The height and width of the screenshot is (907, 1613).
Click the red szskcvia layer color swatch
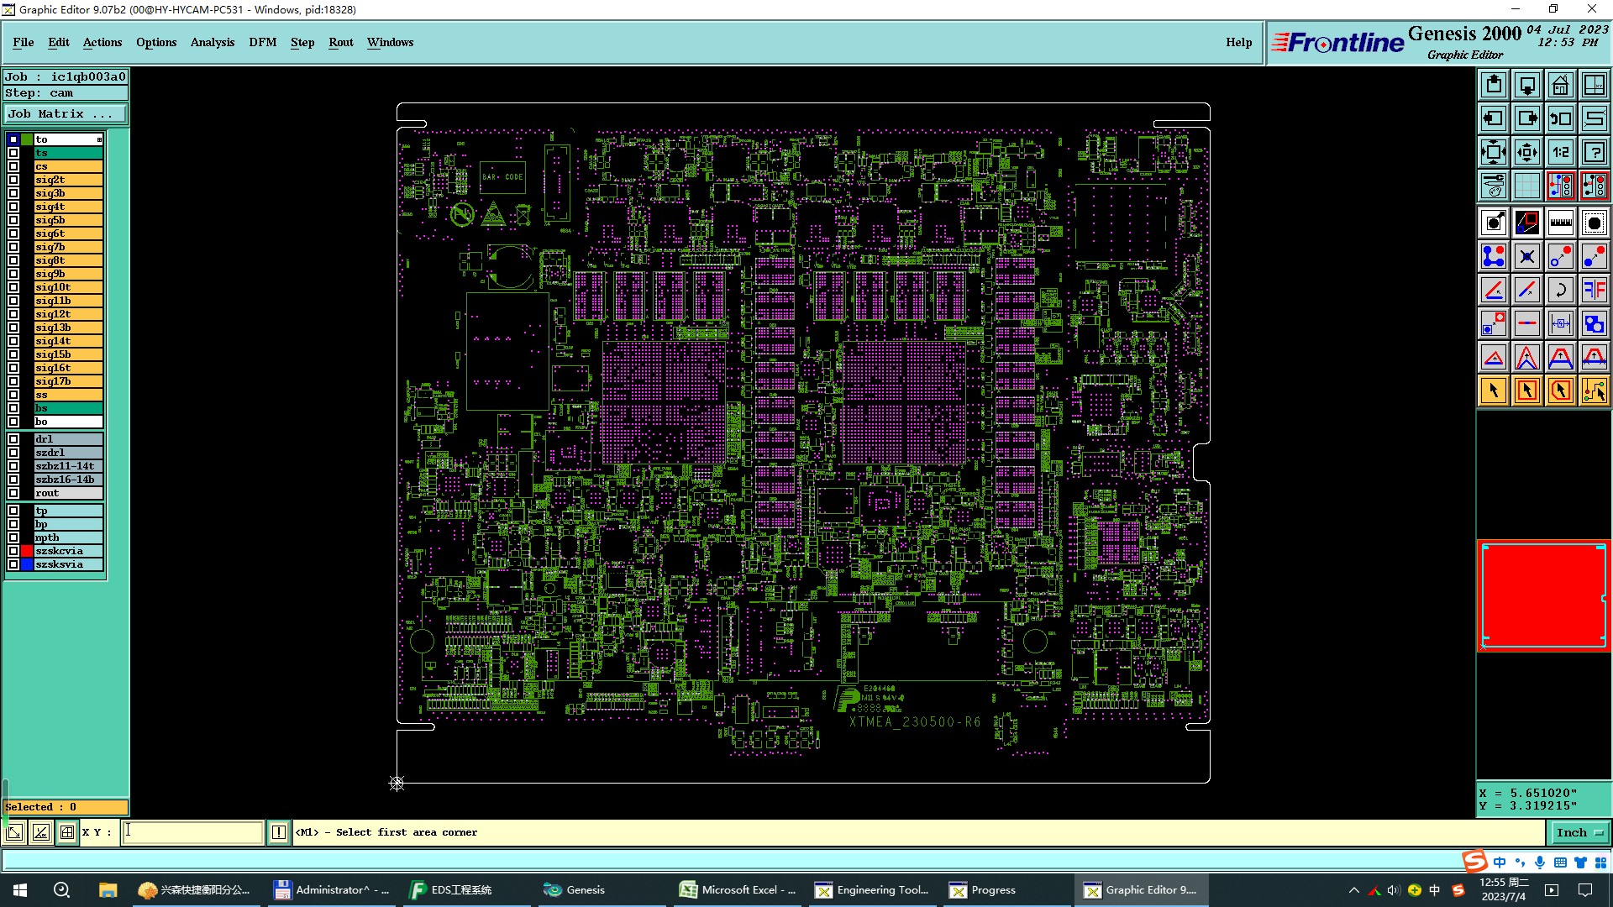coord(27,551)
